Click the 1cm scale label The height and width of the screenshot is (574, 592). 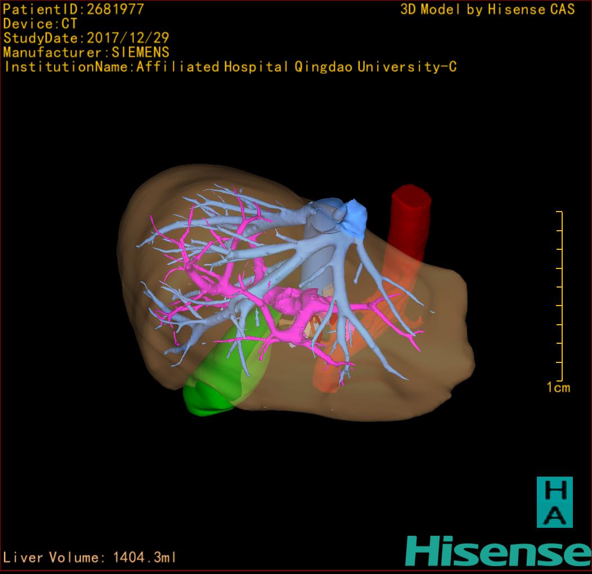[558, 387]
